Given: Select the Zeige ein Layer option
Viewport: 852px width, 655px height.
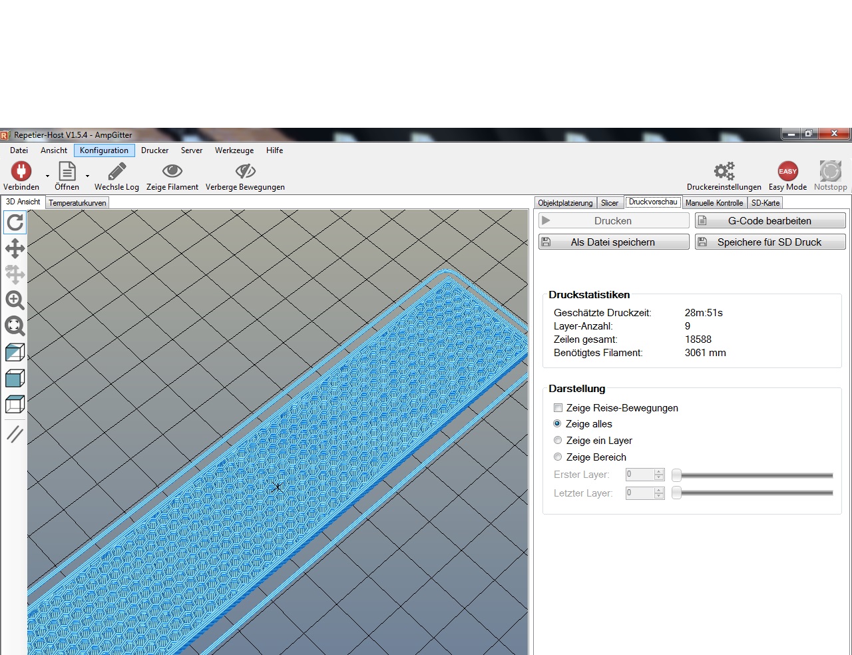Looking at the screenshot, I should point(558,441).
